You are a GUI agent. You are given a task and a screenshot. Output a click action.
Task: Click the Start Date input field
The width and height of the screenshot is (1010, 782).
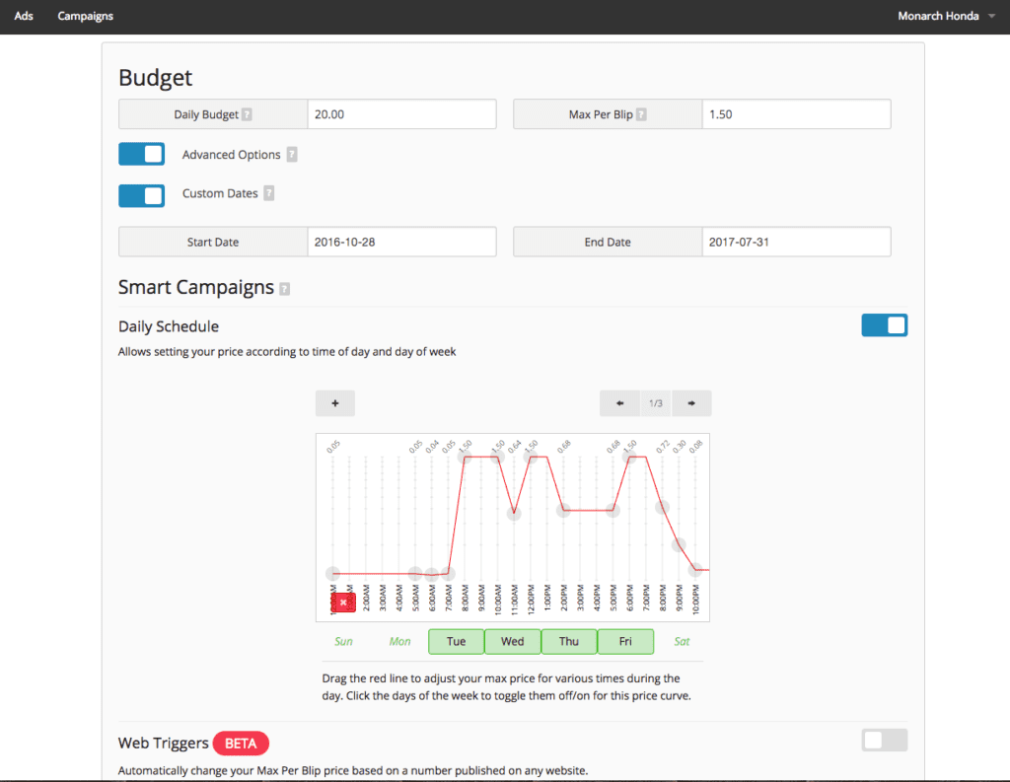click(401, 242)
